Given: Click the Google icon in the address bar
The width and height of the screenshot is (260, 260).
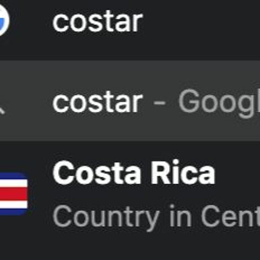Looking at the screenshot, I should point(4,20).
